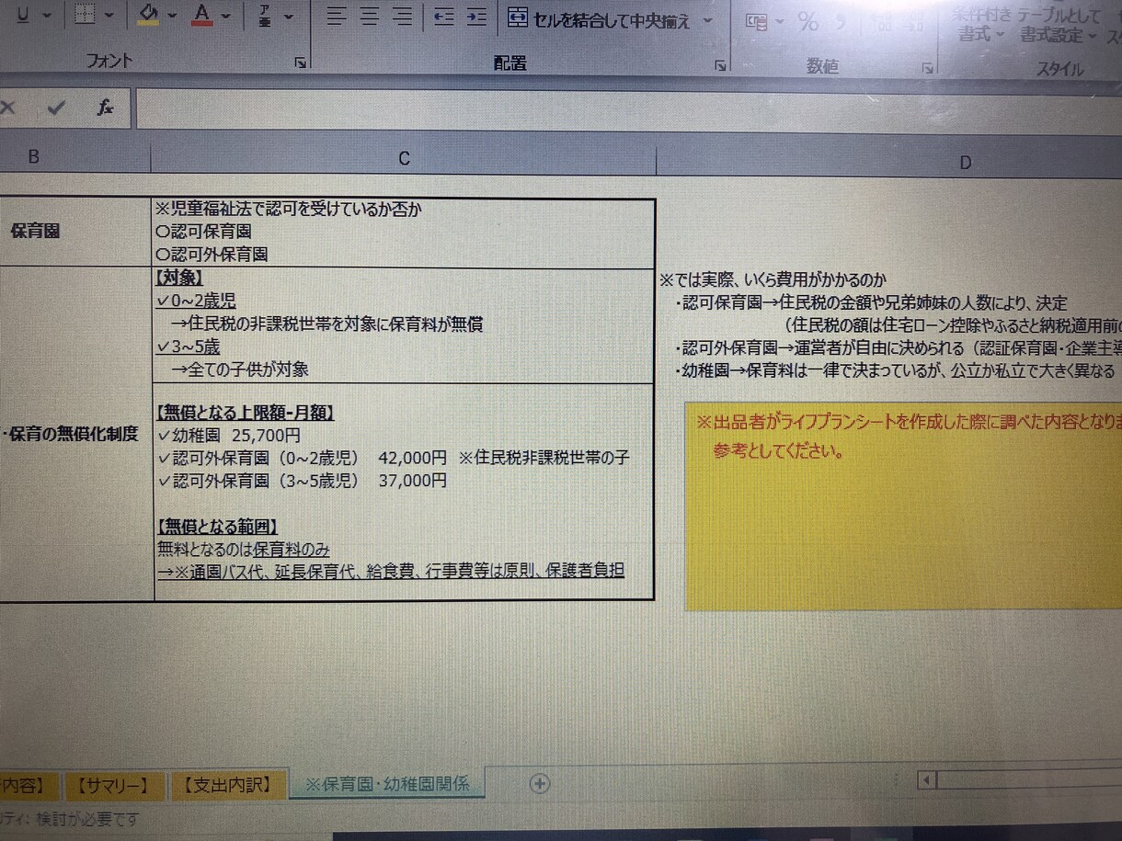This screenshot has width=1122, height=841.
Task: Decrease indent
Action: 444,17
